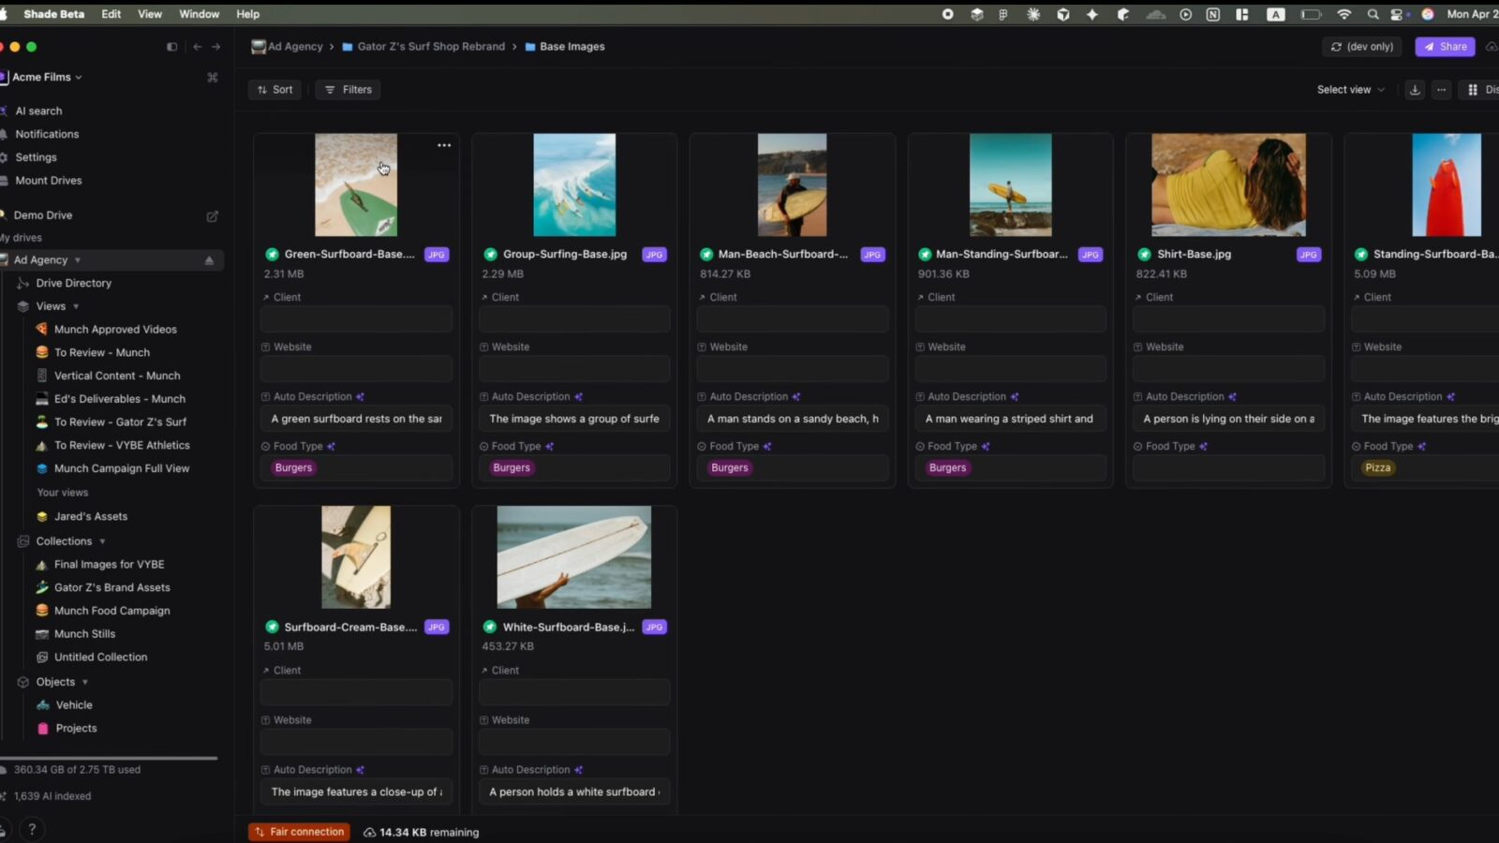
Task: Click the Share button
Action: coord(1445,47)
